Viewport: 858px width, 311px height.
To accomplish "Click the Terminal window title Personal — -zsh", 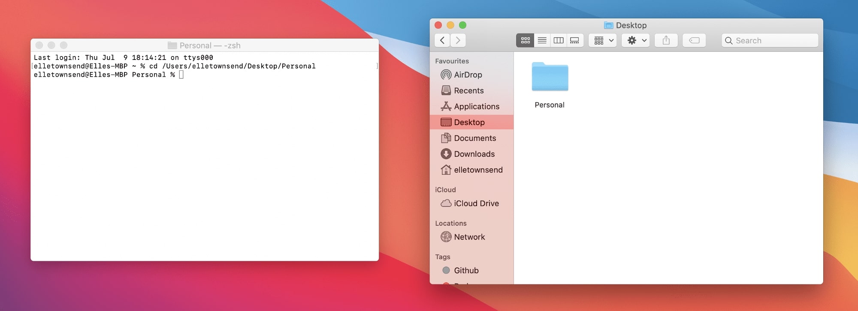I will [x=210, y=45].
